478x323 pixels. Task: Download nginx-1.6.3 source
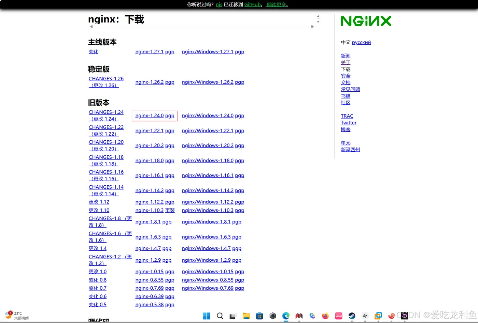pyautogui.click(x=148, y=237)
